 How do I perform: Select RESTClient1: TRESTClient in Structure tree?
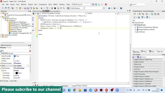19,22
